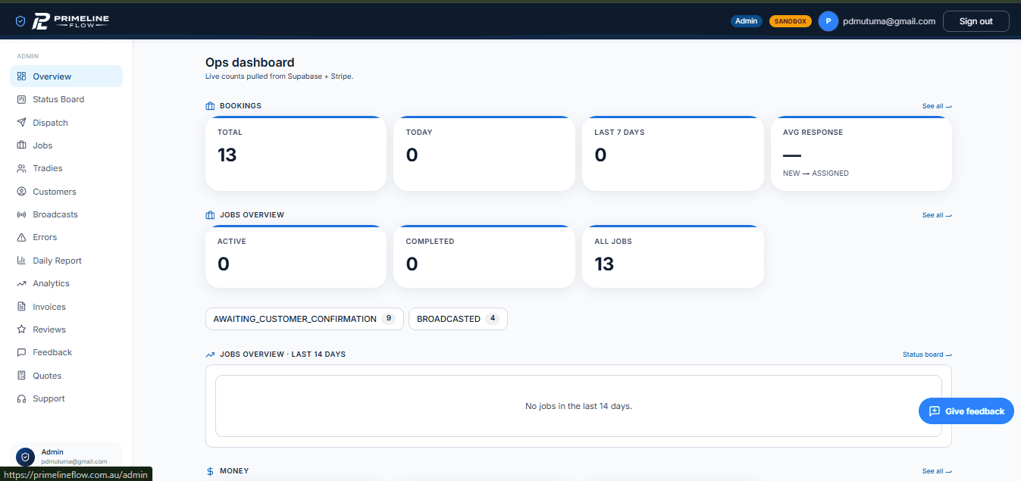The height and width of the screenshot is (481, 1021).
Task: Click the Tradies people icon
Action: click(x=21, y=168)
